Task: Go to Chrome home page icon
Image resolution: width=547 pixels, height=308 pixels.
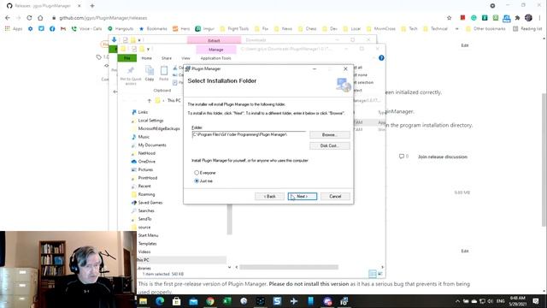Action: [40, 18]
